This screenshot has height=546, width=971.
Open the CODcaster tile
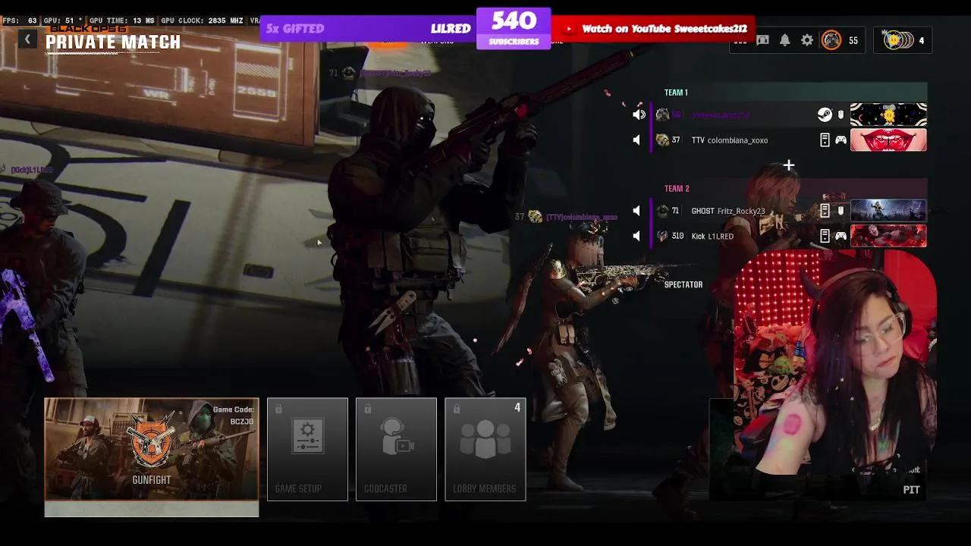click(x=396, y=449)
